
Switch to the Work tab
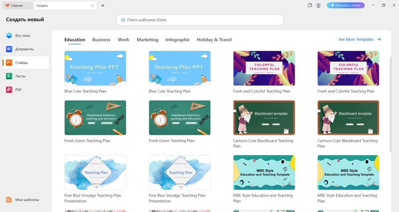point(123,40)
